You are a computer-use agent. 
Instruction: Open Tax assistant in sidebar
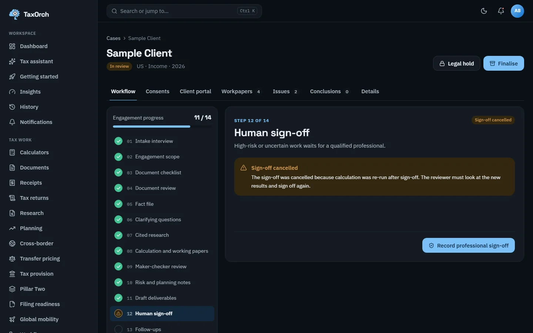(x=49, y=61)
